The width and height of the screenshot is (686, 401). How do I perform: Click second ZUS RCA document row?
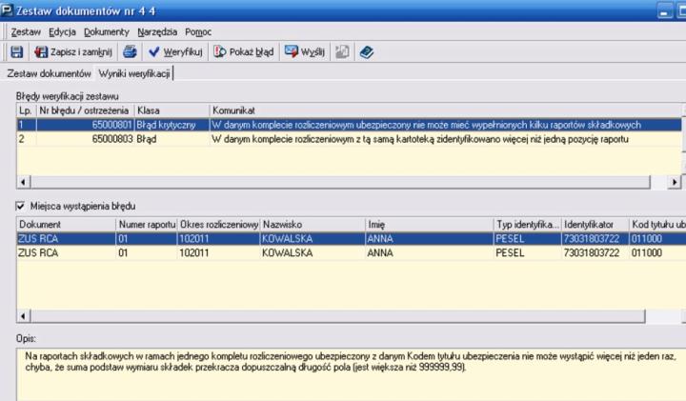point(65,252)
